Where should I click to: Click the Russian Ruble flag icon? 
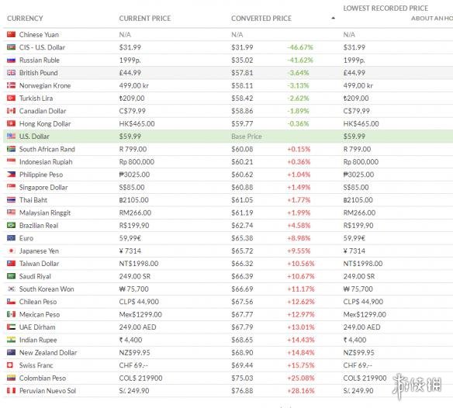pyautogui.click(x=11, y=60)
